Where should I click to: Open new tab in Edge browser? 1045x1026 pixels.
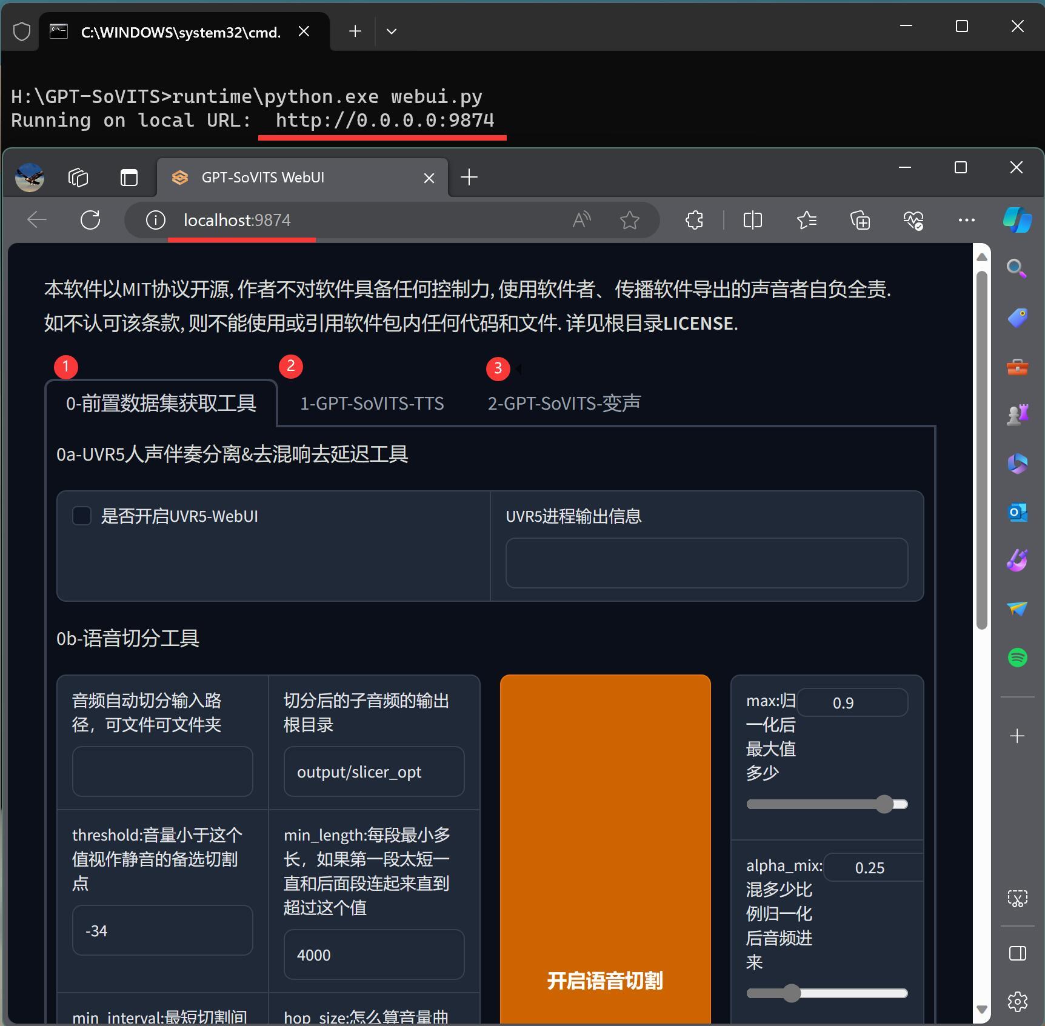[x=469, y=178]
